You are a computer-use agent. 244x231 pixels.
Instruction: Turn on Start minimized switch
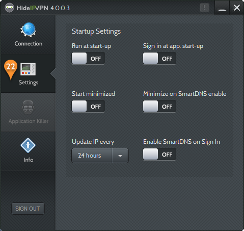[x=88, y=106]
